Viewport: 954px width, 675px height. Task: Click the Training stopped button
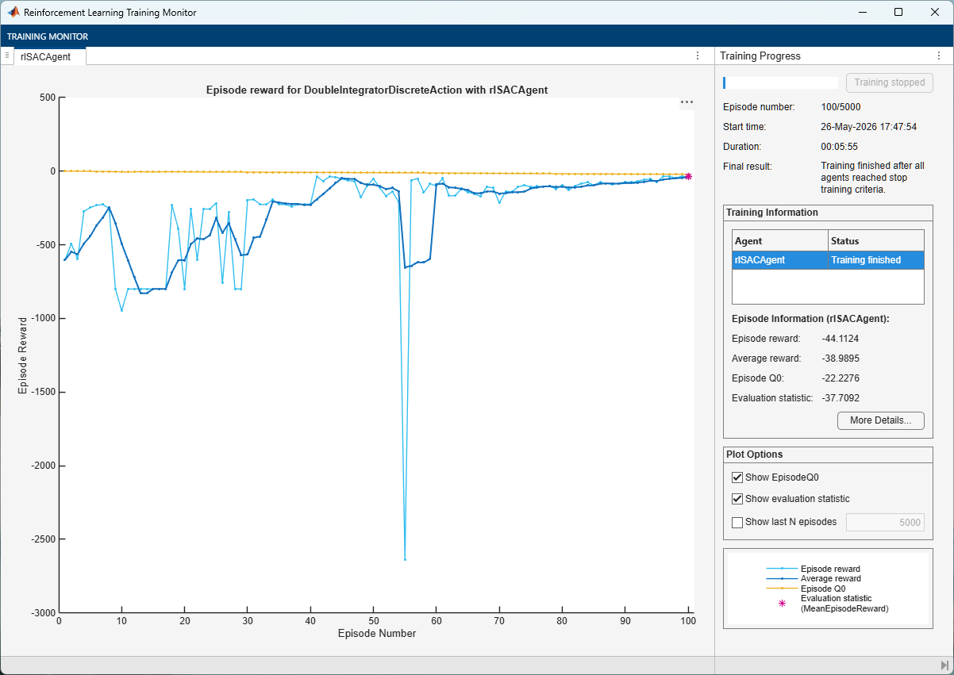[x=890, y=82]
